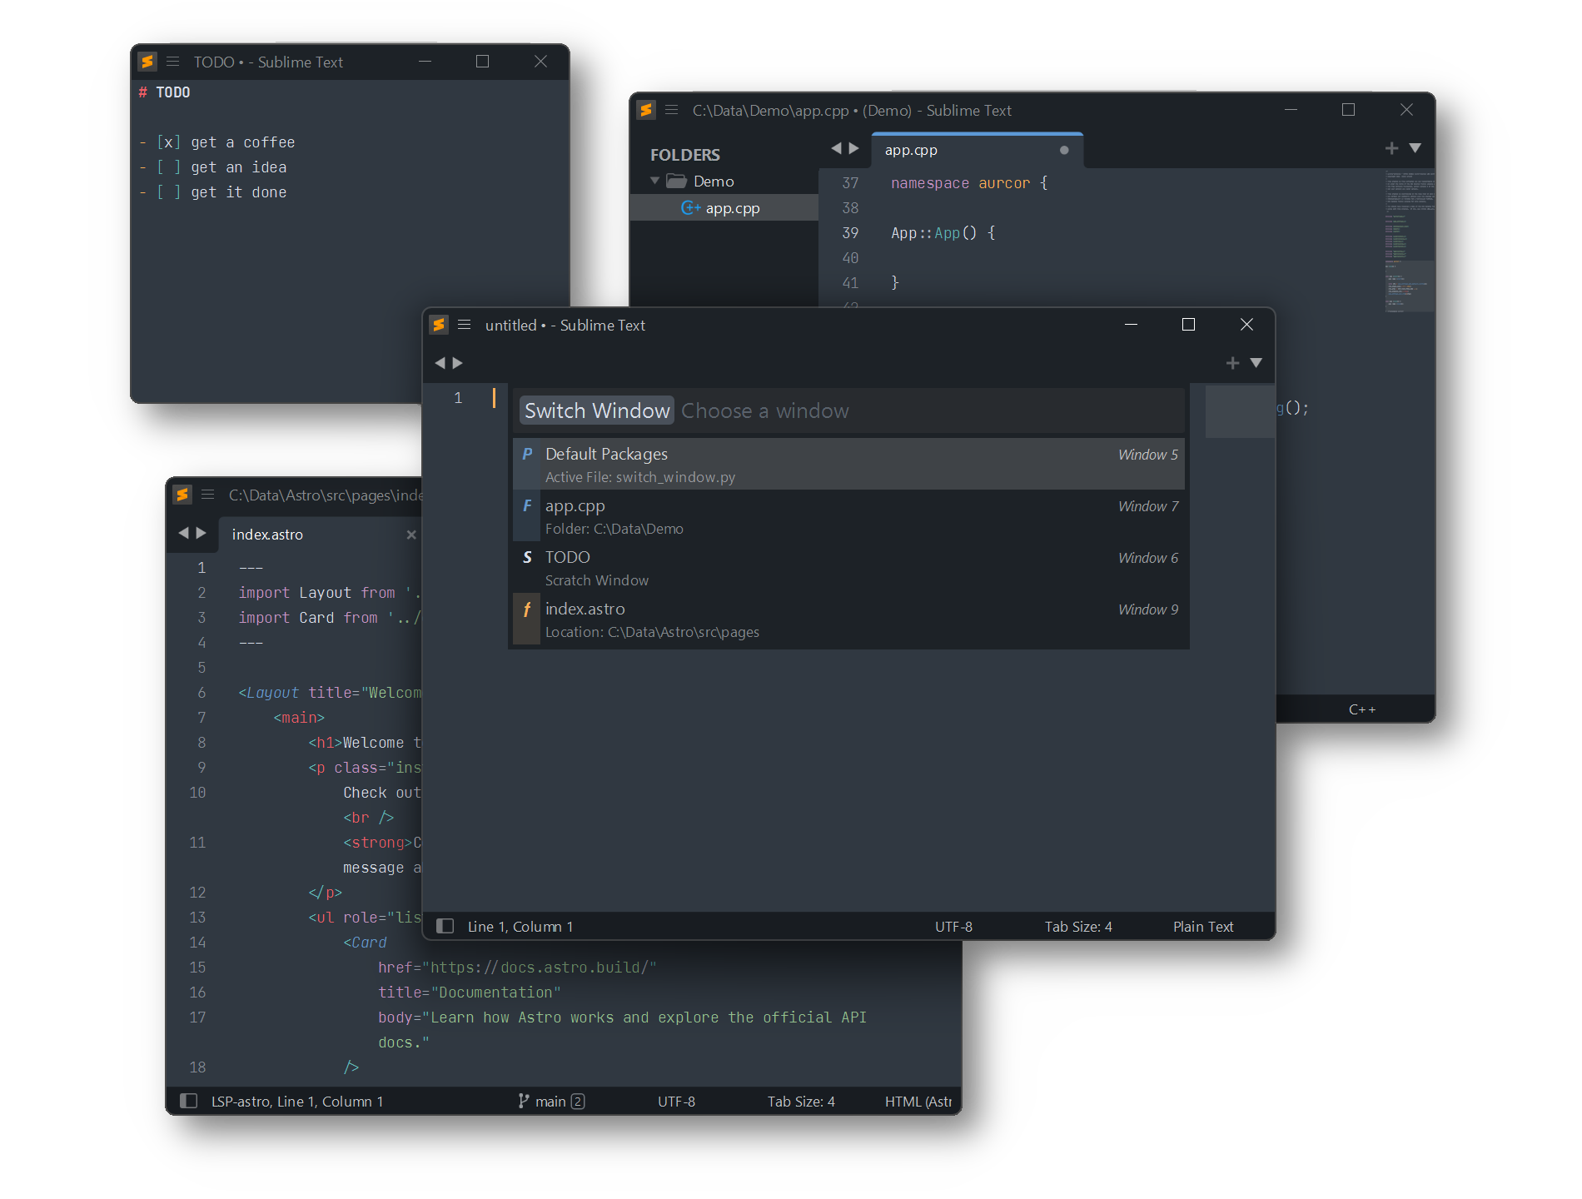Screen dimensions: 1582x1199
Task: Open tab list dropdown in app.cpp window
Action: point(1415,148)
